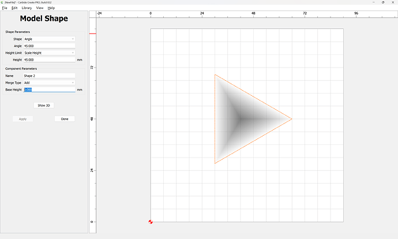
Task: Click the Carbide Create app icon in title bar
Action: [x=2, y=2]
